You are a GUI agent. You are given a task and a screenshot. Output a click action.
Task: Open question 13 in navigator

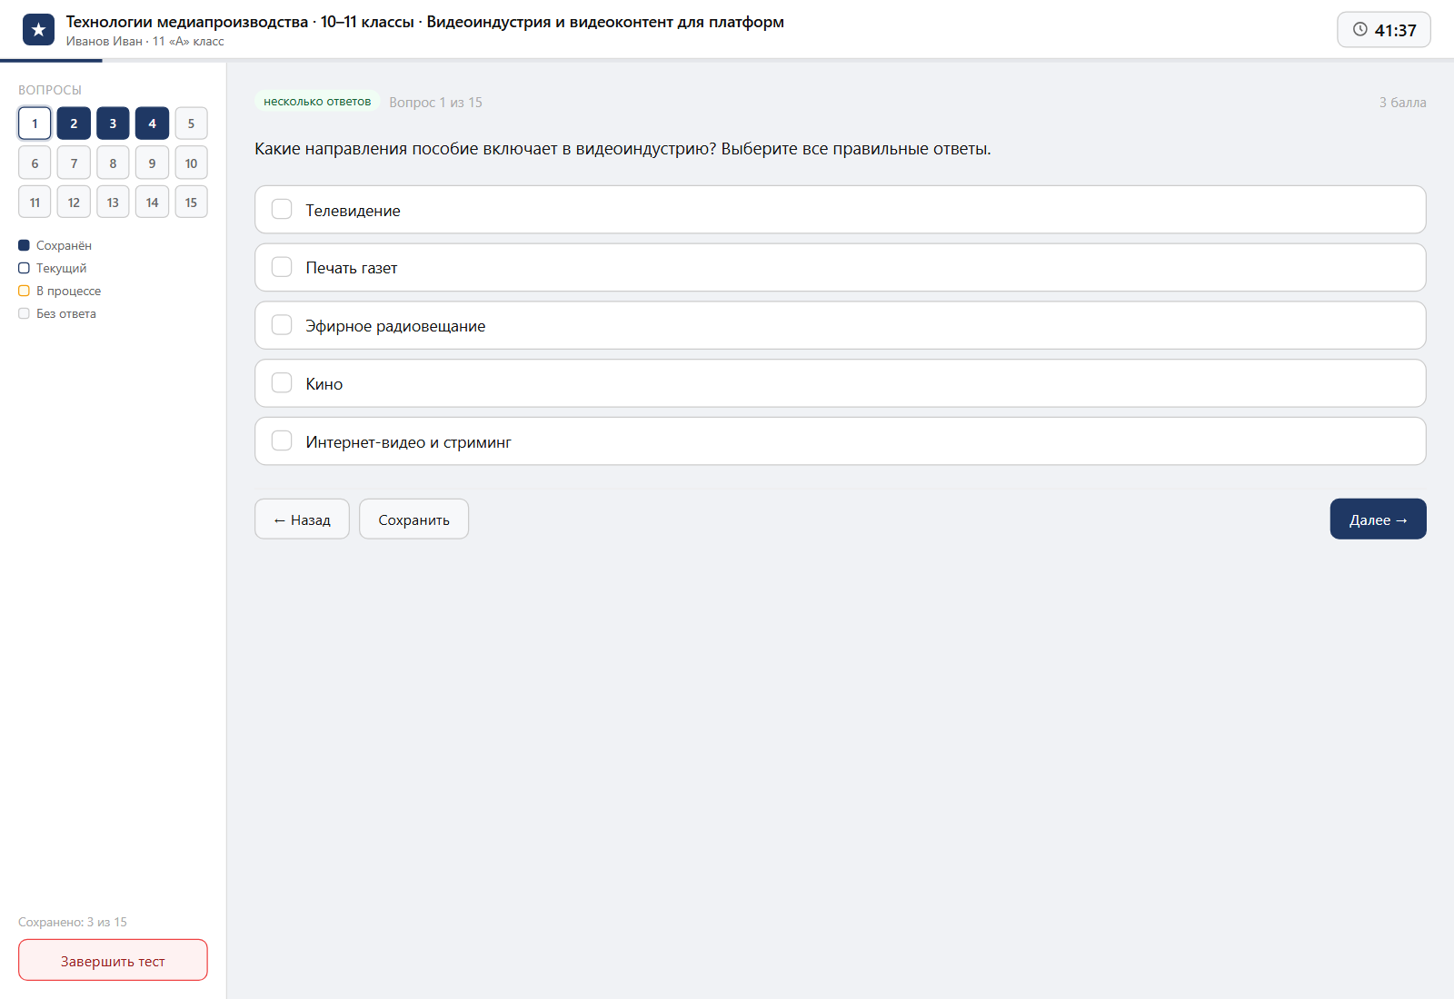pos(113,203)
